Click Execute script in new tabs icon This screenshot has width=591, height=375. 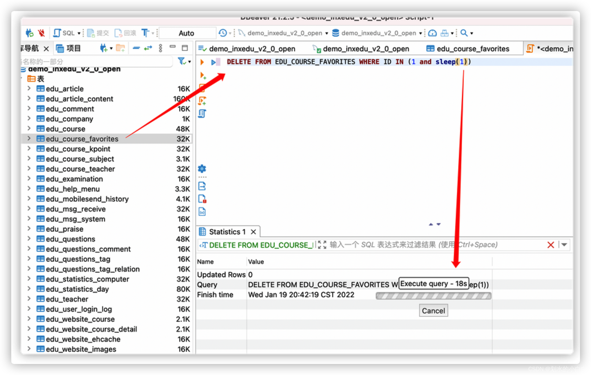(203, 100)
